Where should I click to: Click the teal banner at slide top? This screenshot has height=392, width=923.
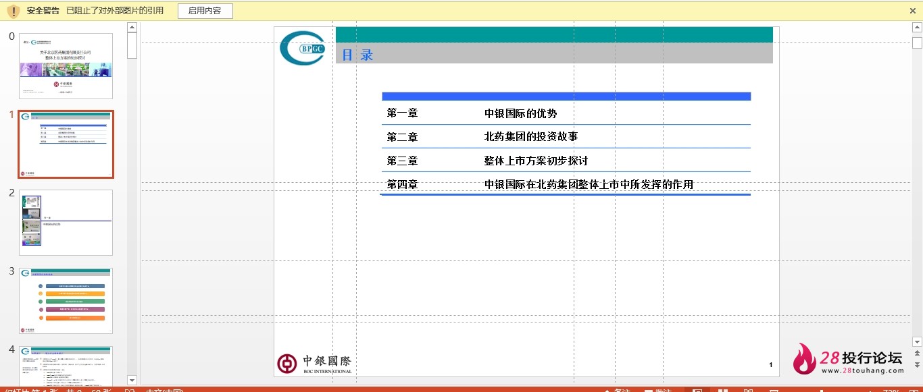pyautogui.click(x=554, y=34)
